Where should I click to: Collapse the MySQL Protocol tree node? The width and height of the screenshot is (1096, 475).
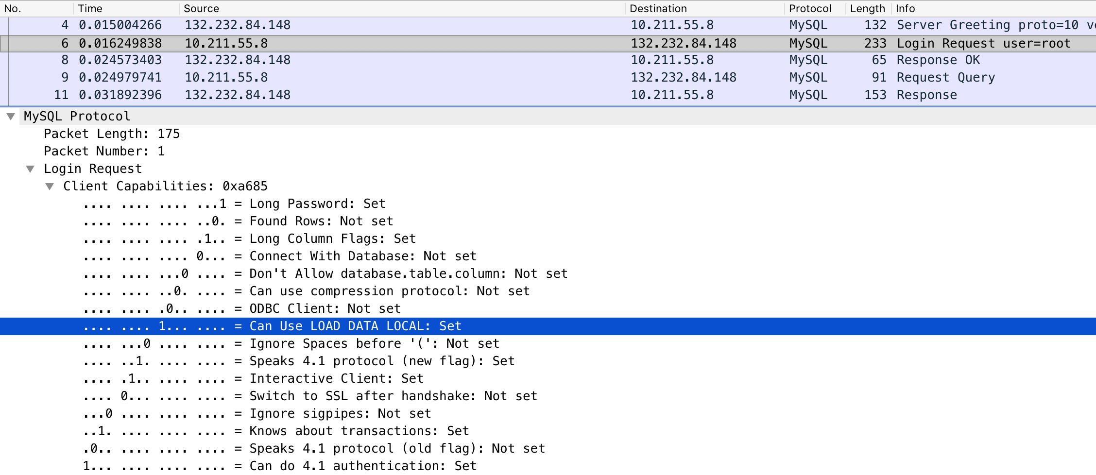[11, 117]
